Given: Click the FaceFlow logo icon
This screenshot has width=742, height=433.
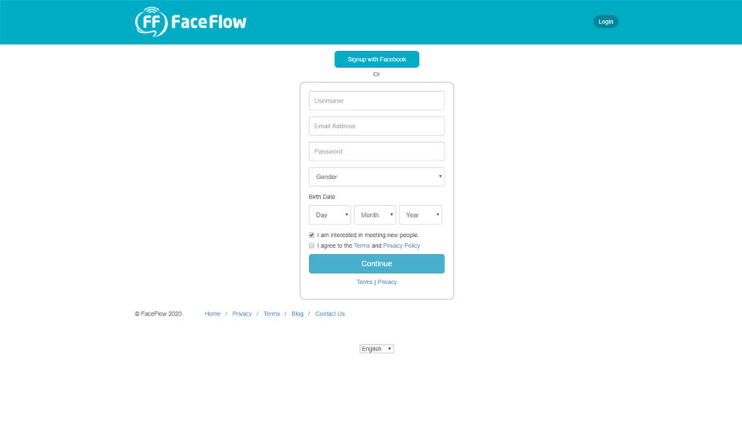Looking at the screenshot, I should (x=151, y=22).
